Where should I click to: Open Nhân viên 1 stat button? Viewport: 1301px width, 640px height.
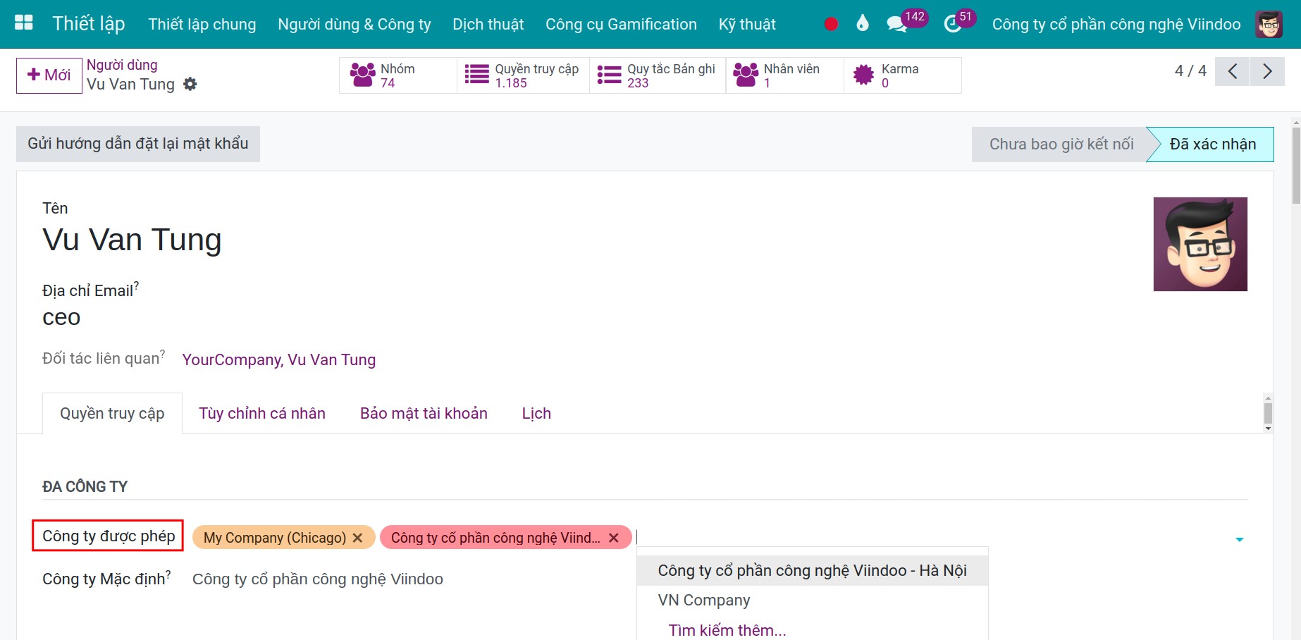(785, 75)
